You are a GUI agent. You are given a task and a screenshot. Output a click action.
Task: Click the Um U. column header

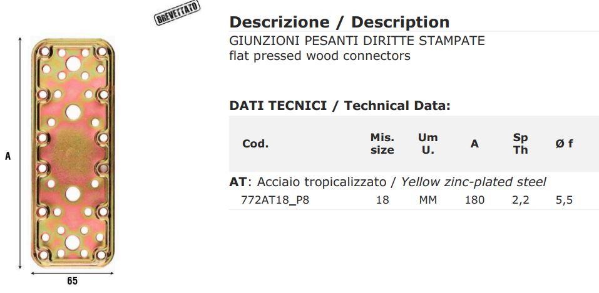coord(427,144)
